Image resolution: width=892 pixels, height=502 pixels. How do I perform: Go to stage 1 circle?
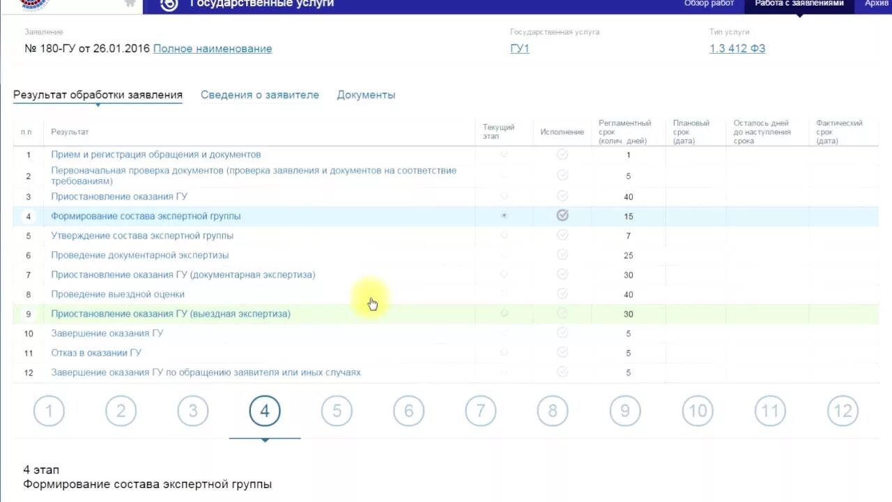pyautogui.click(x=49, y=411)
